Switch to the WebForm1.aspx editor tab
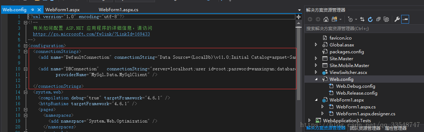Screen dimensions: 424x132 coord(62,10)
